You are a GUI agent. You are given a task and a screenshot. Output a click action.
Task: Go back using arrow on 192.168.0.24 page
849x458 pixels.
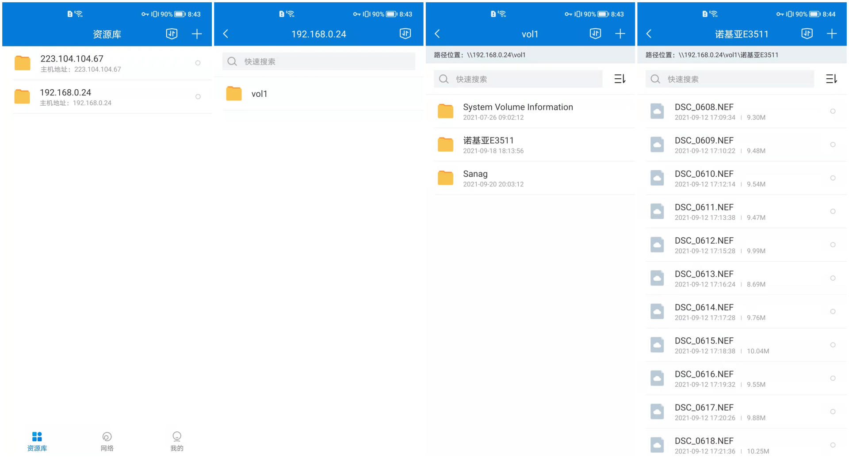[226, 34]
